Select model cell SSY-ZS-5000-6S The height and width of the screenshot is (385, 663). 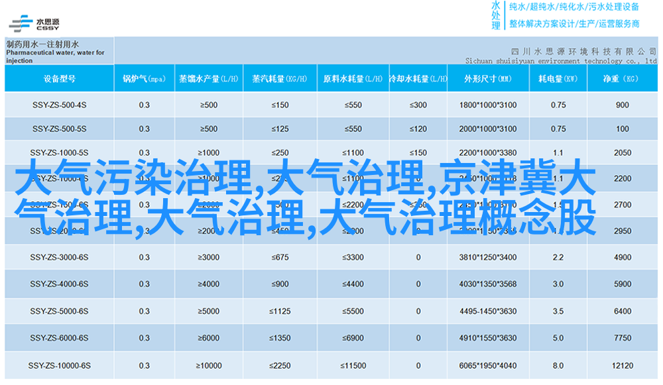click(60, 311)
